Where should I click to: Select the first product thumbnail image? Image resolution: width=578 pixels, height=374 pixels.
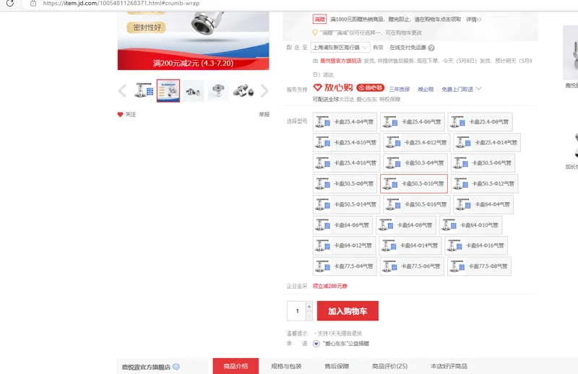(x=144, y=91)
